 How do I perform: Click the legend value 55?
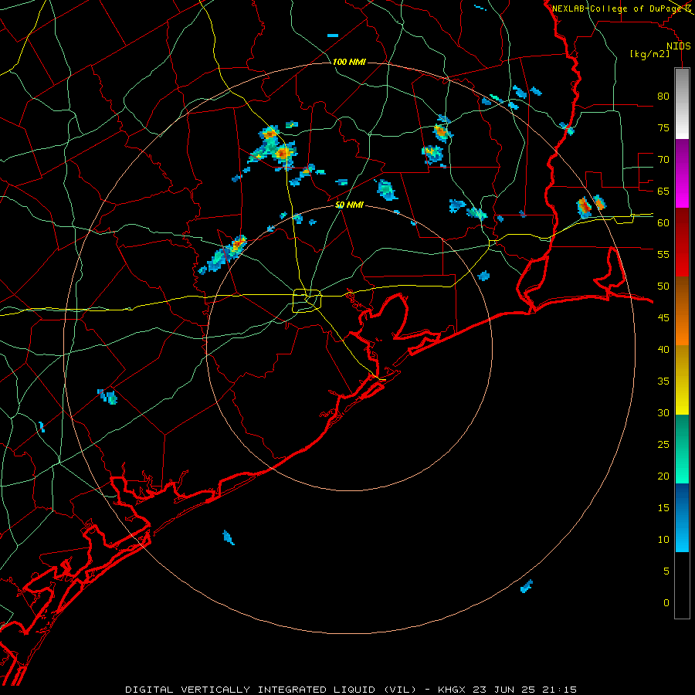point(663,254)
